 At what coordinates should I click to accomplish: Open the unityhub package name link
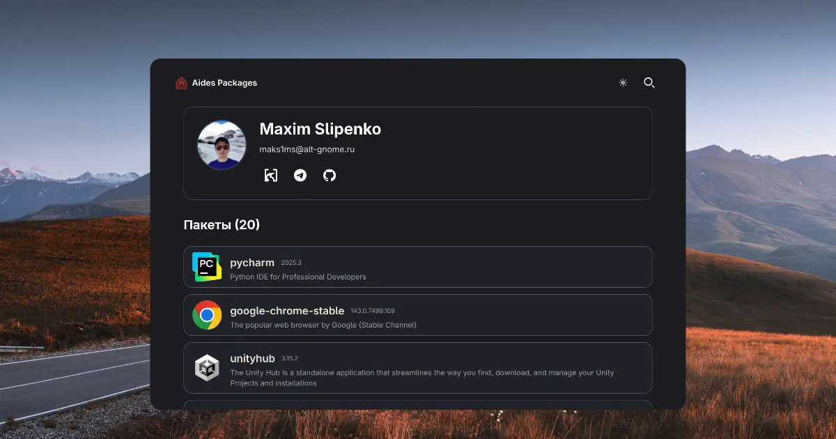[252, 359]
